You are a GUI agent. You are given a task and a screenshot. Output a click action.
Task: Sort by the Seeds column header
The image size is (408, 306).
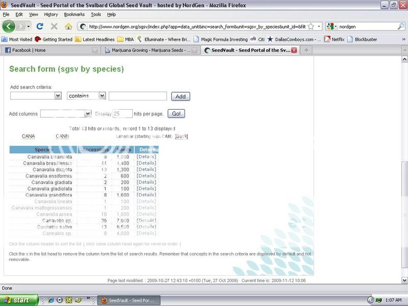123,149
